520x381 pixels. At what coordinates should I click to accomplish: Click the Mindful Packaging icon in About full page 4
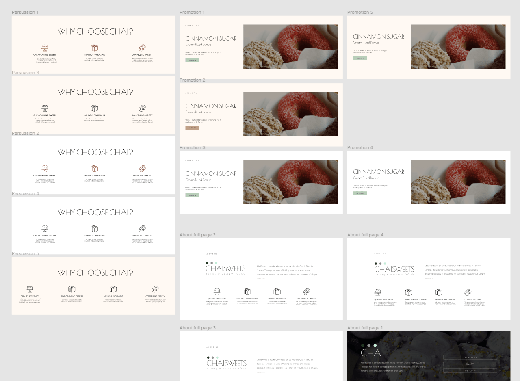click(x=440, y=291)
